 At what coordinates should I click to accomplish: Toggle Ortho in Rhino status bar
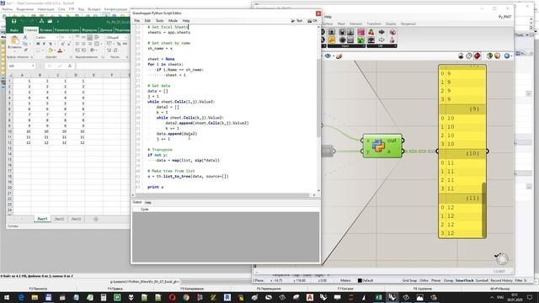(424, 280)
